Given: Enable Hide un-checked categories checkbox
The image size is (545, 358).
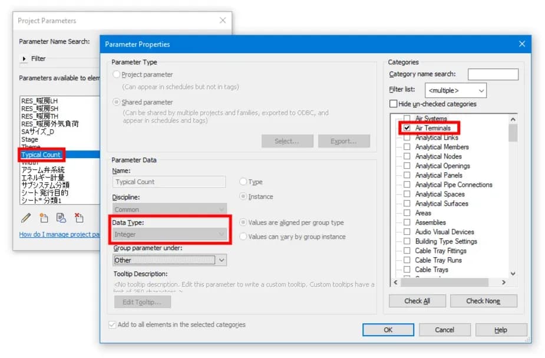Looking at the screenshot, I should (x=393, y=104).
